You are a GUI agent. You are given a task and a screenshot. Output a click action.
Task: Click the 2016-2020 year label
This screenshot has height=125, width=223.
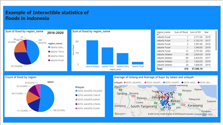point(55,33)
